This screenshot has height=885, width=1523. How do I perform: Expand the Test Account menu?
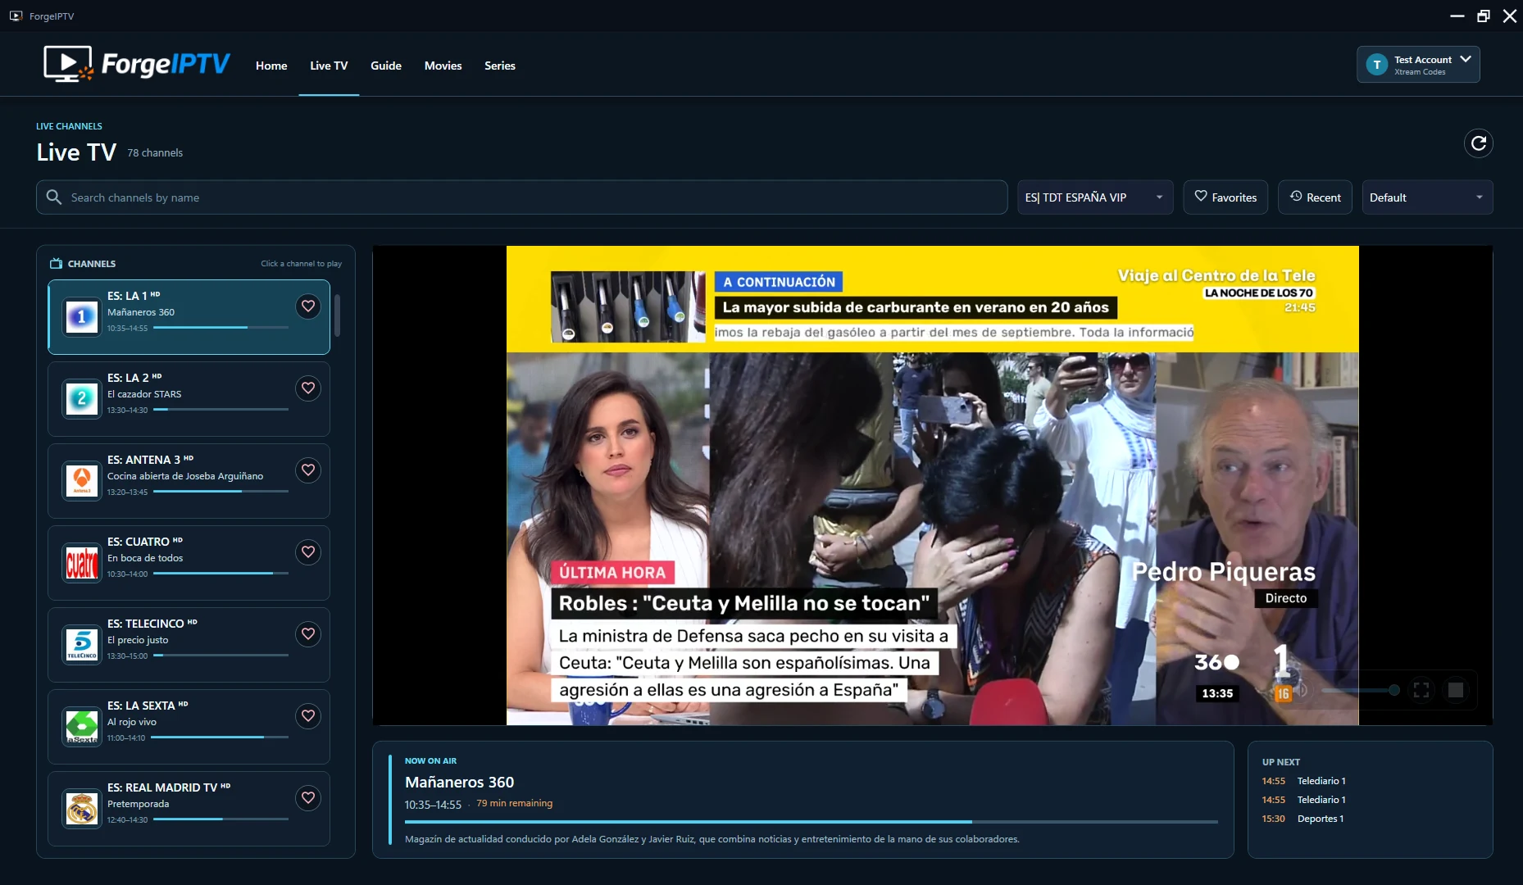[x=1418, y=65]
